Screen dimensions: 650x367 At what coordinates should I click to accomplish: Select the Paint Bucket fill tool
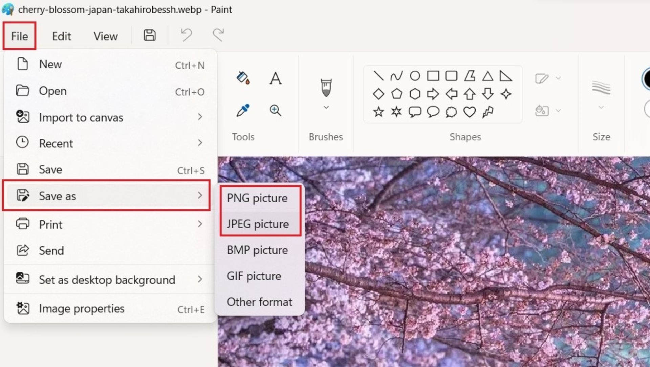[243, 78]
